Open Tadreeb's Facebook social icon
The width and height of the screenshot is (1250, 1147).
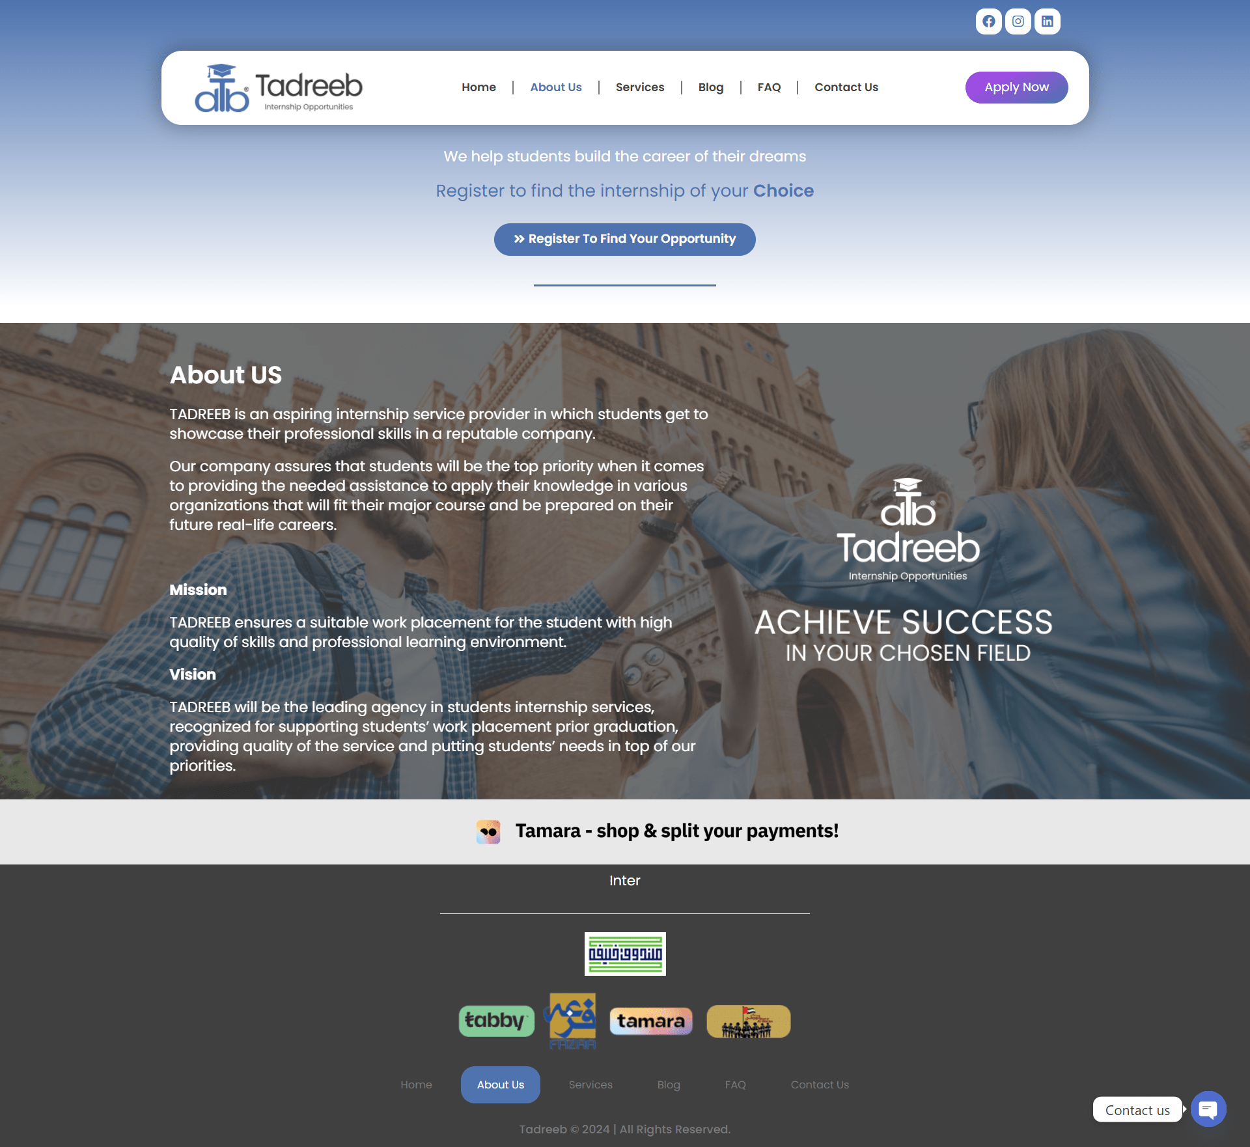click(x=989, y=21)
